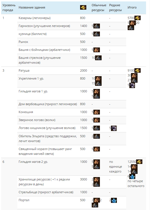Viewport: 150px width, 210px height.
Task: Click the Гильдия магов 2 ур. entry
Action: point(33,162)
